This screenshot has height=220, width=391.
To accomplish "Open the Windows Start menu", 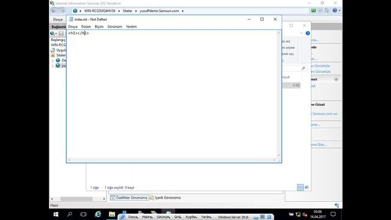I will (56, 215).
